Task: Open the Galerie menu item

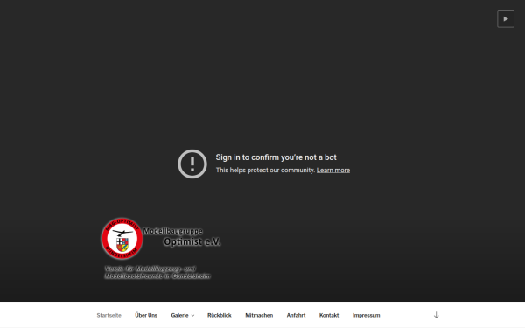Action: click(179, 315)
